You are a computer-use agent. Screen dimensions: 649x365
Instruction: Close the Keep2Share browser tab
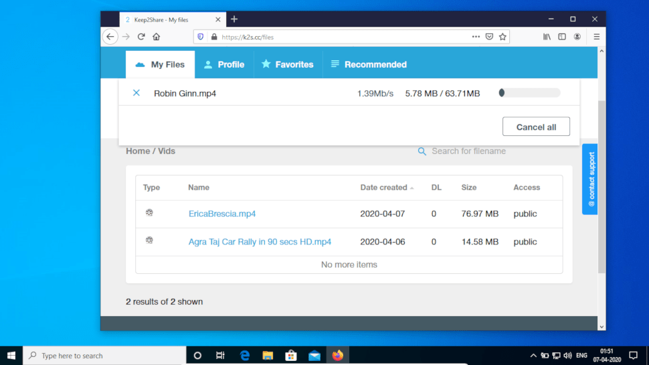click(218, 19)
